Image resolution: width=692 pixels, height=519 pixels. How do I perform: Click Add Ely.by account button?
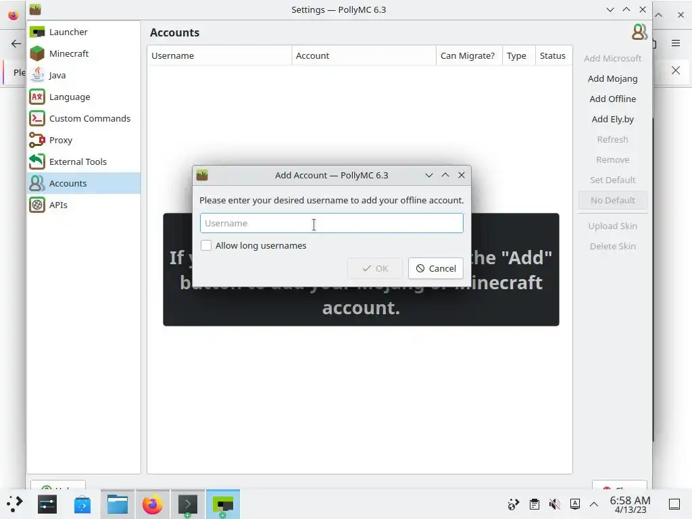(x=612, y=119)
